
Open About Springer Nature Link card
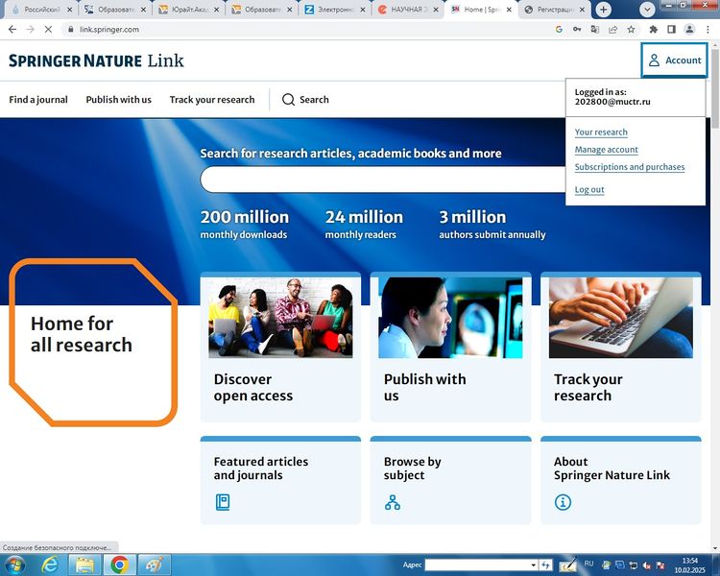click(621, 480)
